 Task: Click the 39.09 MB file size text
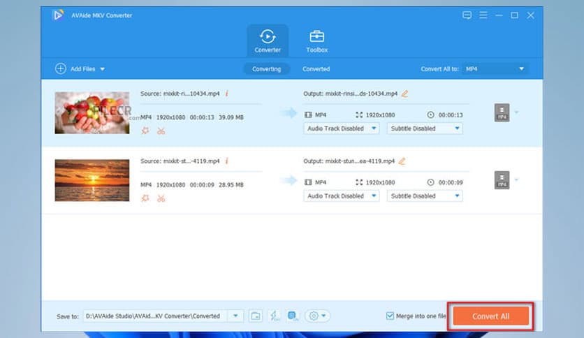[231, 117]
